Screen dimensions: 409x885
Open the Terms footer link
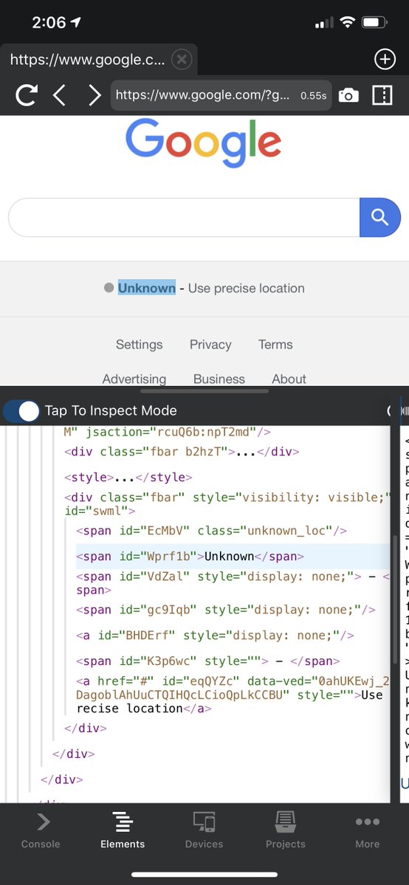[275, 345]
